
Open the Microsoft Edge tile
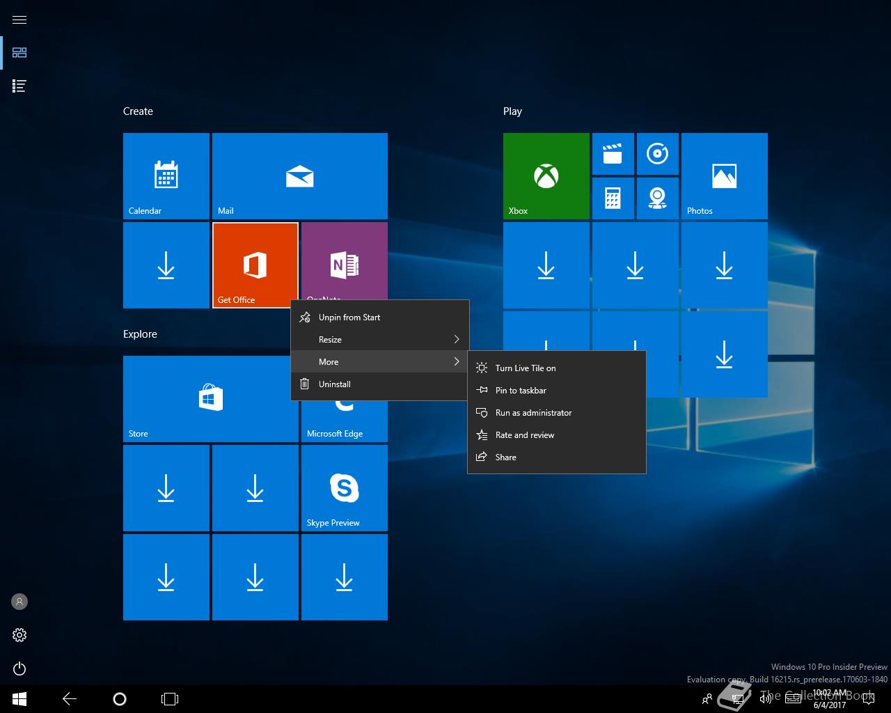[345, 421]
